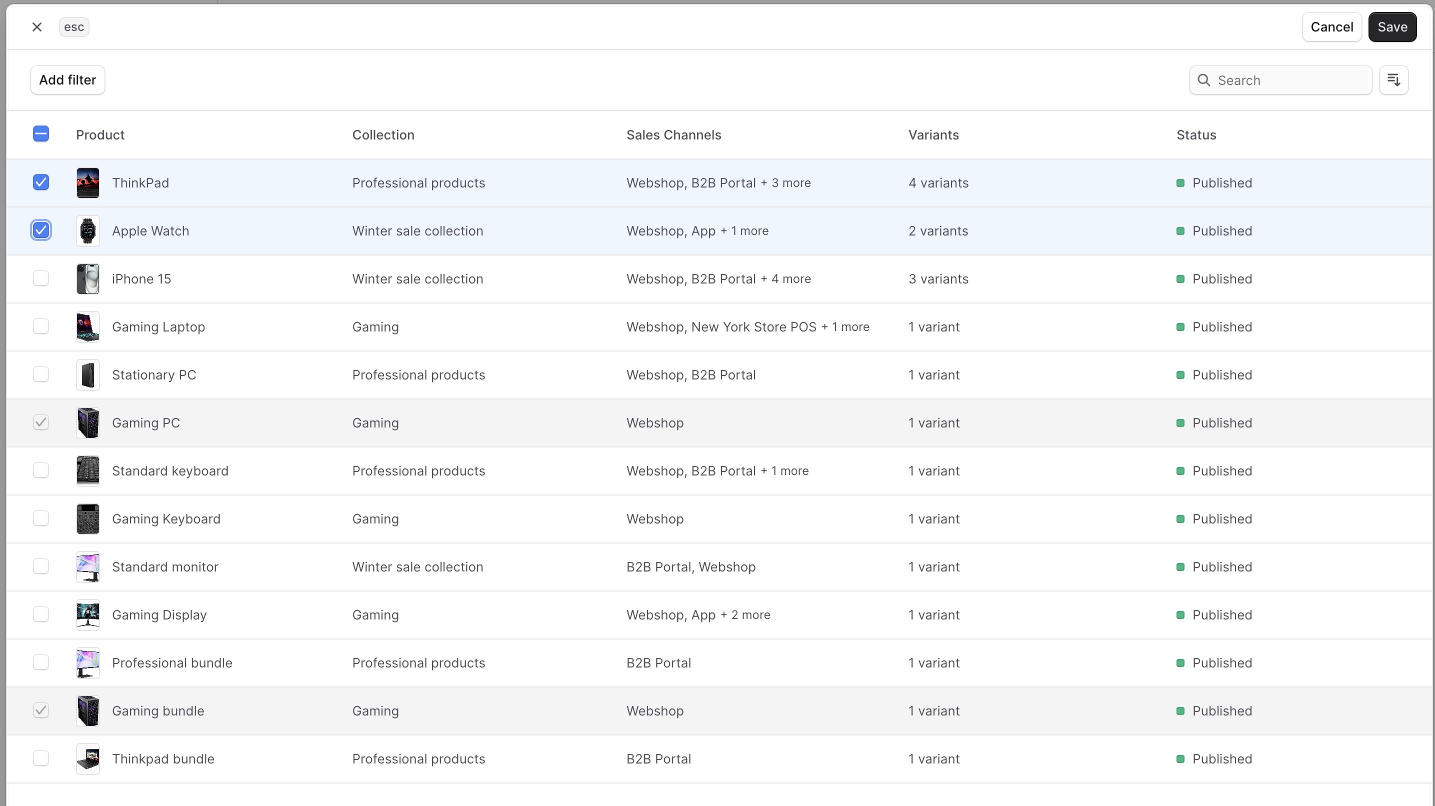The height and width of the screenshot is (806, 1435).
Task: Open the Add filter dropdown
Action: (67, 80)
